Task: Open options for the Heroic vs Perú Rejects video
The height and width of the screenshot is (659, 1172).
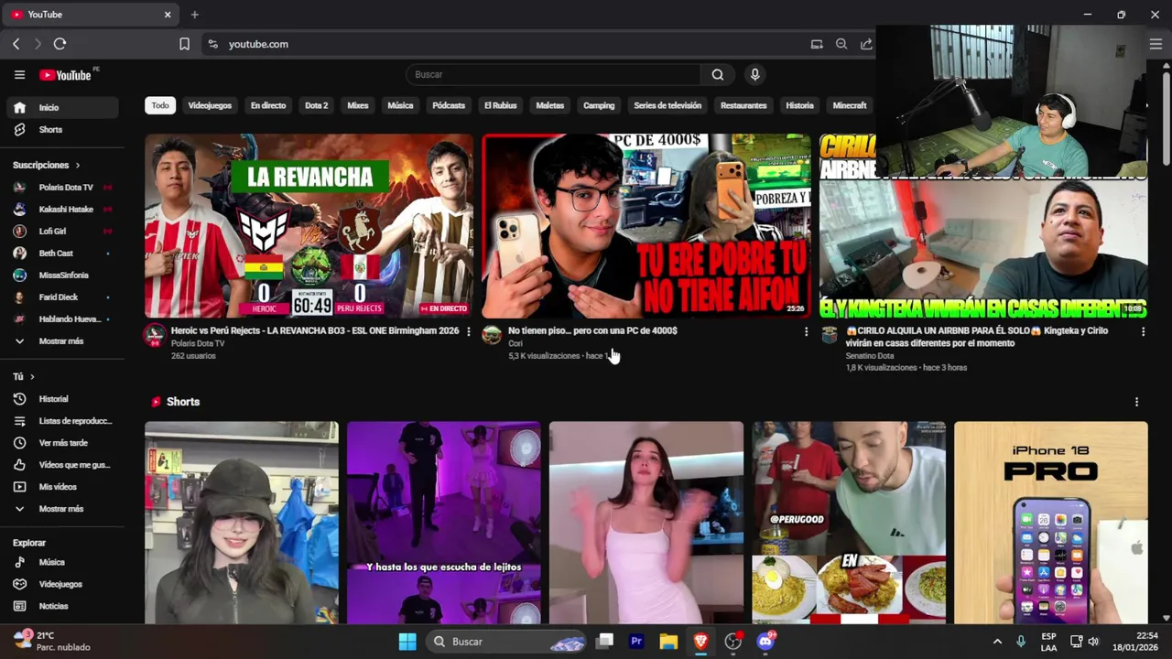Action: [x=468, y=331]
